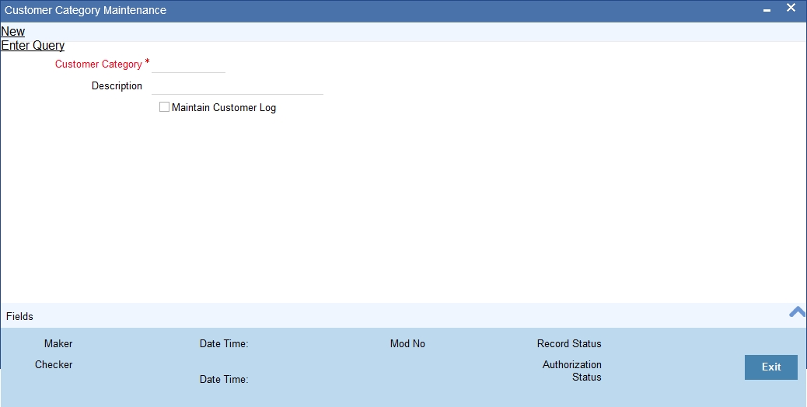Click the Maintain Customer Log label text
Screen dimensions: 807x407
(x=224, y=107)
